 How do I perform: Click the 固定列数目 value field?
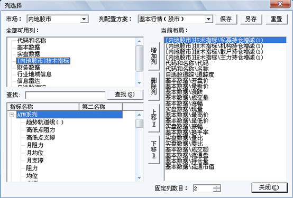(x=203, y=188)
